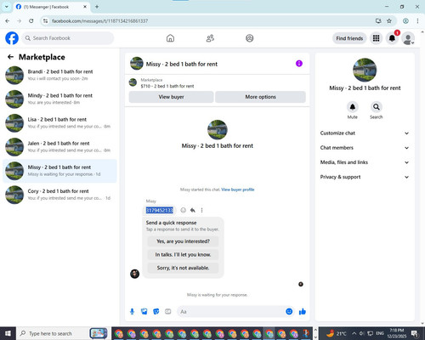Screen dimensions: 425x340
Task: Click the More options button
Action: 260,97
